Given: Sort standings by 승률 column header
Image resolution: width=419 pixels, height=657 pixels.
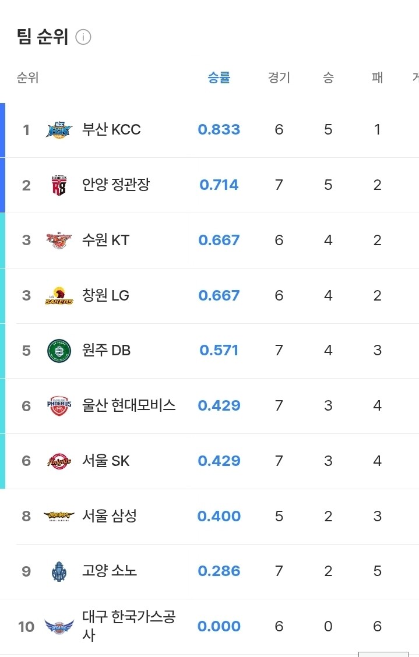Looking at the screenshot, I should point(219,77).
